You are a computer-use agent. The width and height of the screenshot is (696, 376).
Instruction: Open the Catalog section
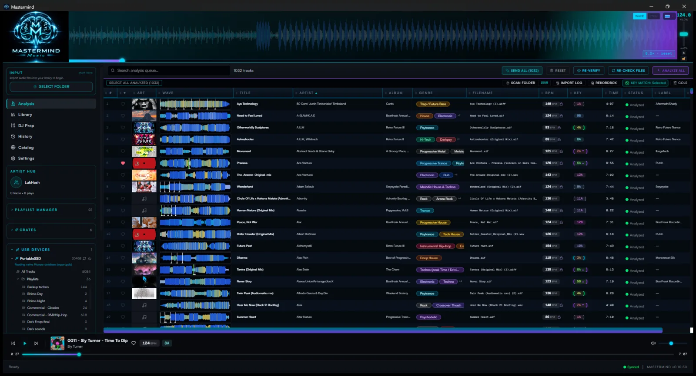pyautogui.click(x=51, y=148)
